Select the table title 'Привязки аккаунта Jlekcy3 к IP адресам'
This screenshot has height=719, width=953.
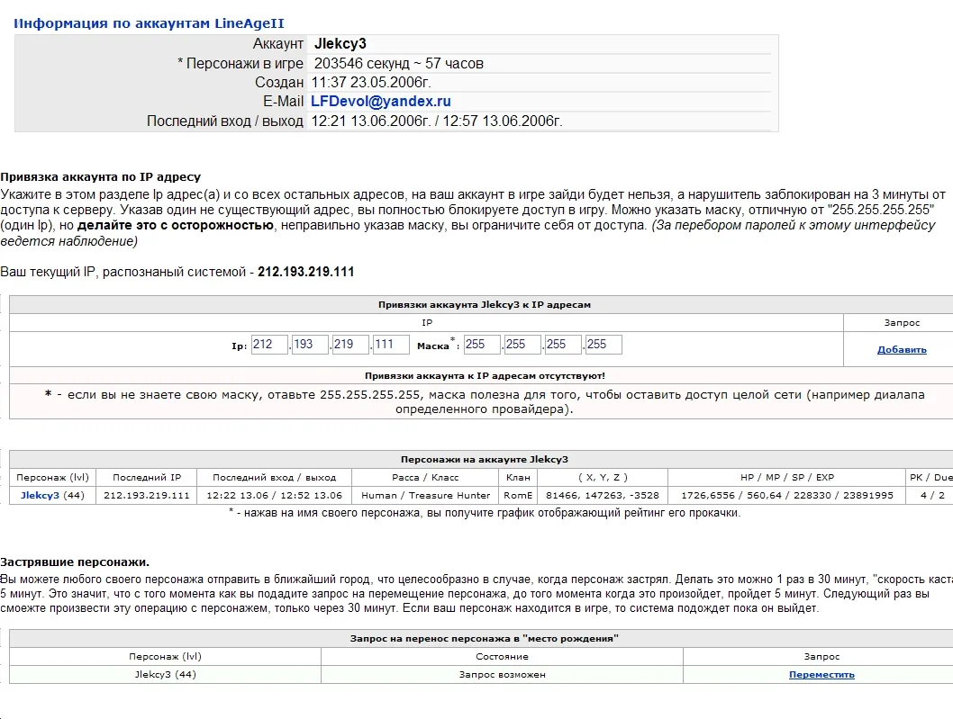[485, 305]
